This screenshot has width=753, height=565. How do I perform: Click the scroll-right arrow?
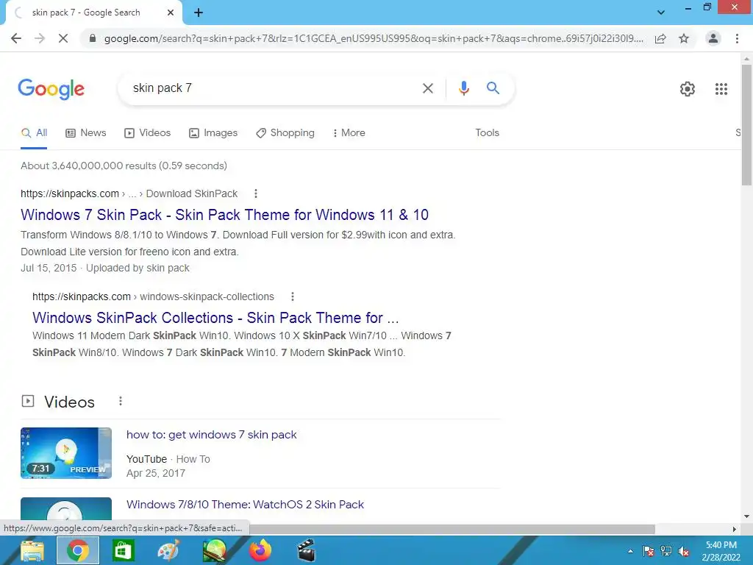pos(735,529)
